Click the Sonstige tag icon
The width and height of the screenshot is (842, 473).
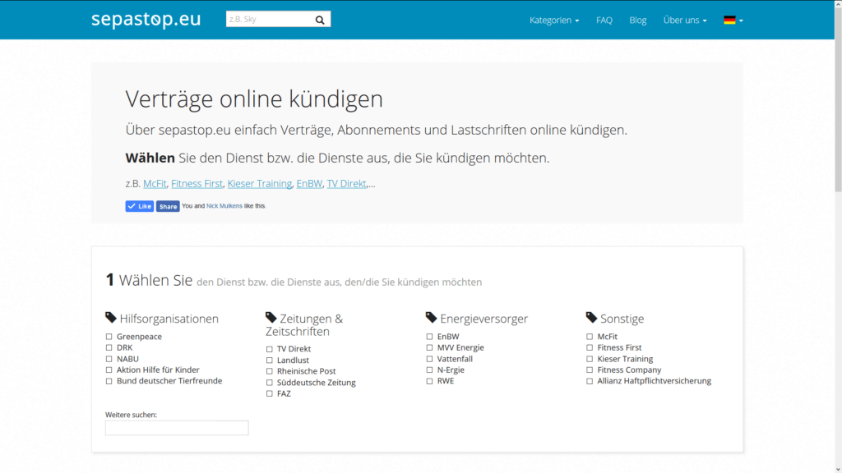591,318
